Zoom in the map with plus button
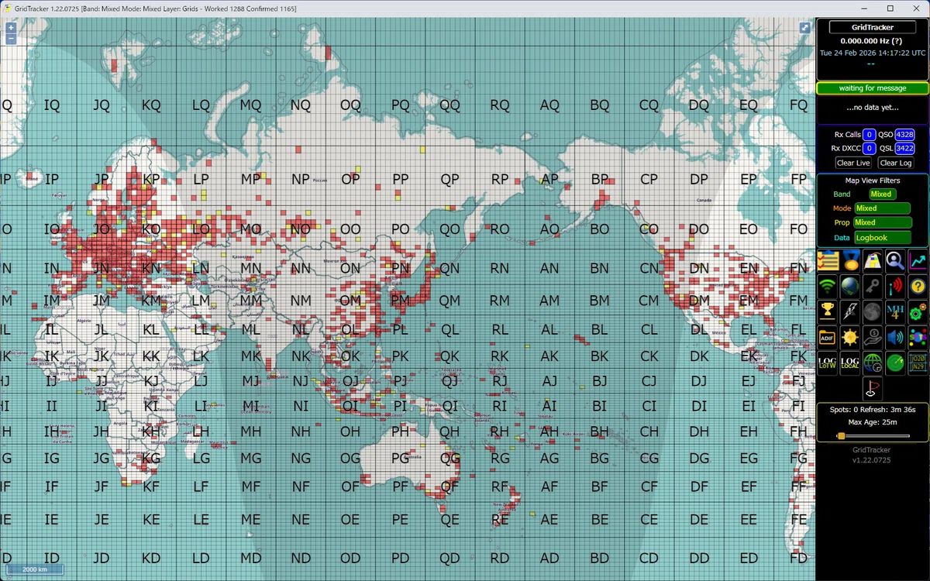The image size is (930, 581). [11, 27]
